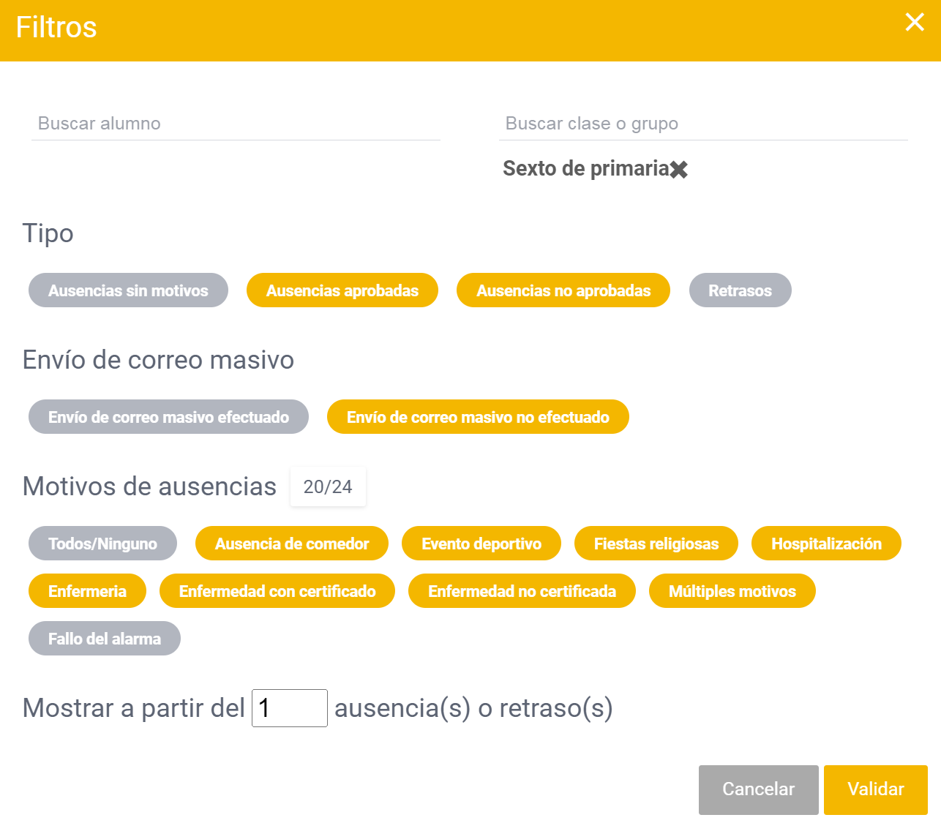Close the Filtros dialog
This screenshot has height=823, width=941.
914,23
